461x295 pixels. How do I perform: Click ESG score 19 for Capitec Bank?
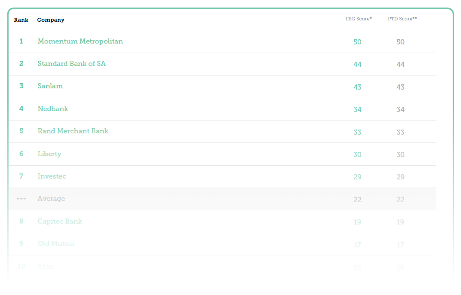pos(357,222)
